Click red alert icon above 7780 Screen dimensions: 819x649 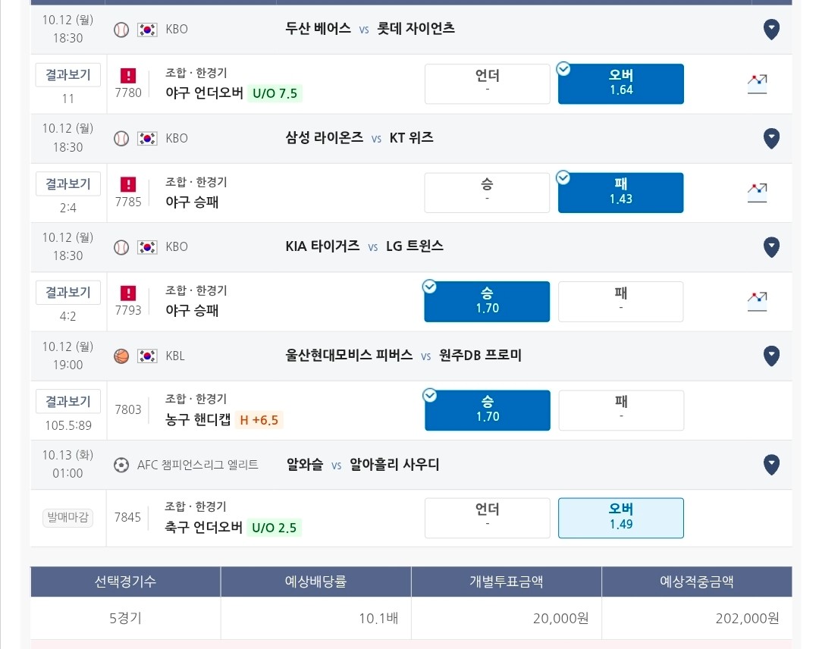[x=128, y=76]
